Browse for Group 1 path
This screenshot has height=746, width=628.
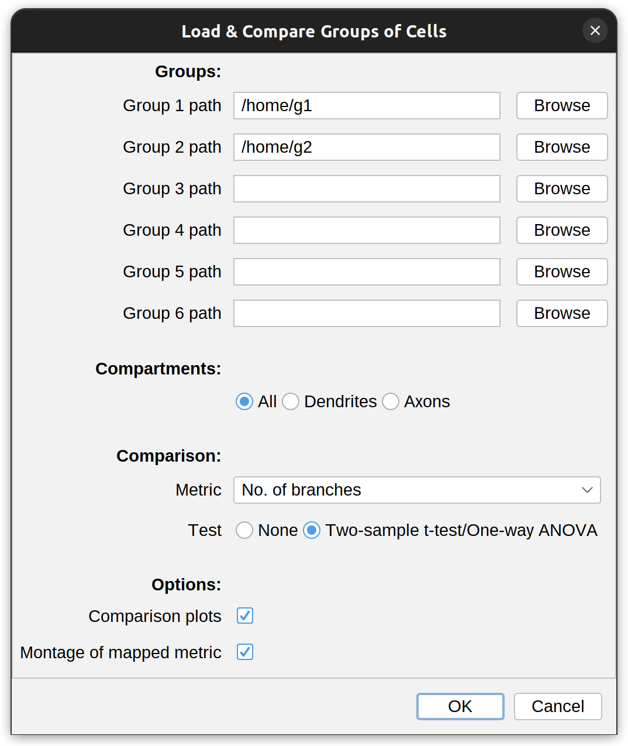(x=562, y=105)
